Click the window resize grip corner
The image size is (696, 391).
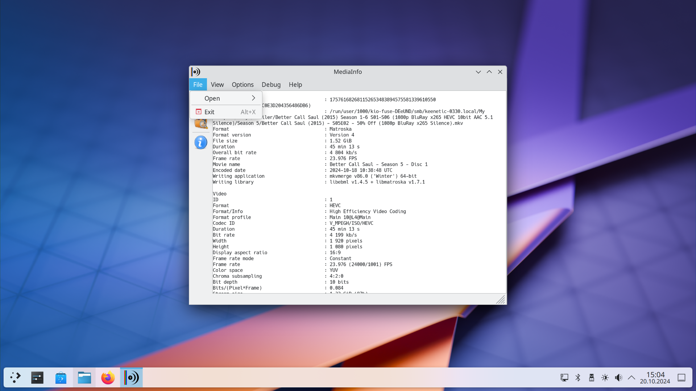coord(501,299)
